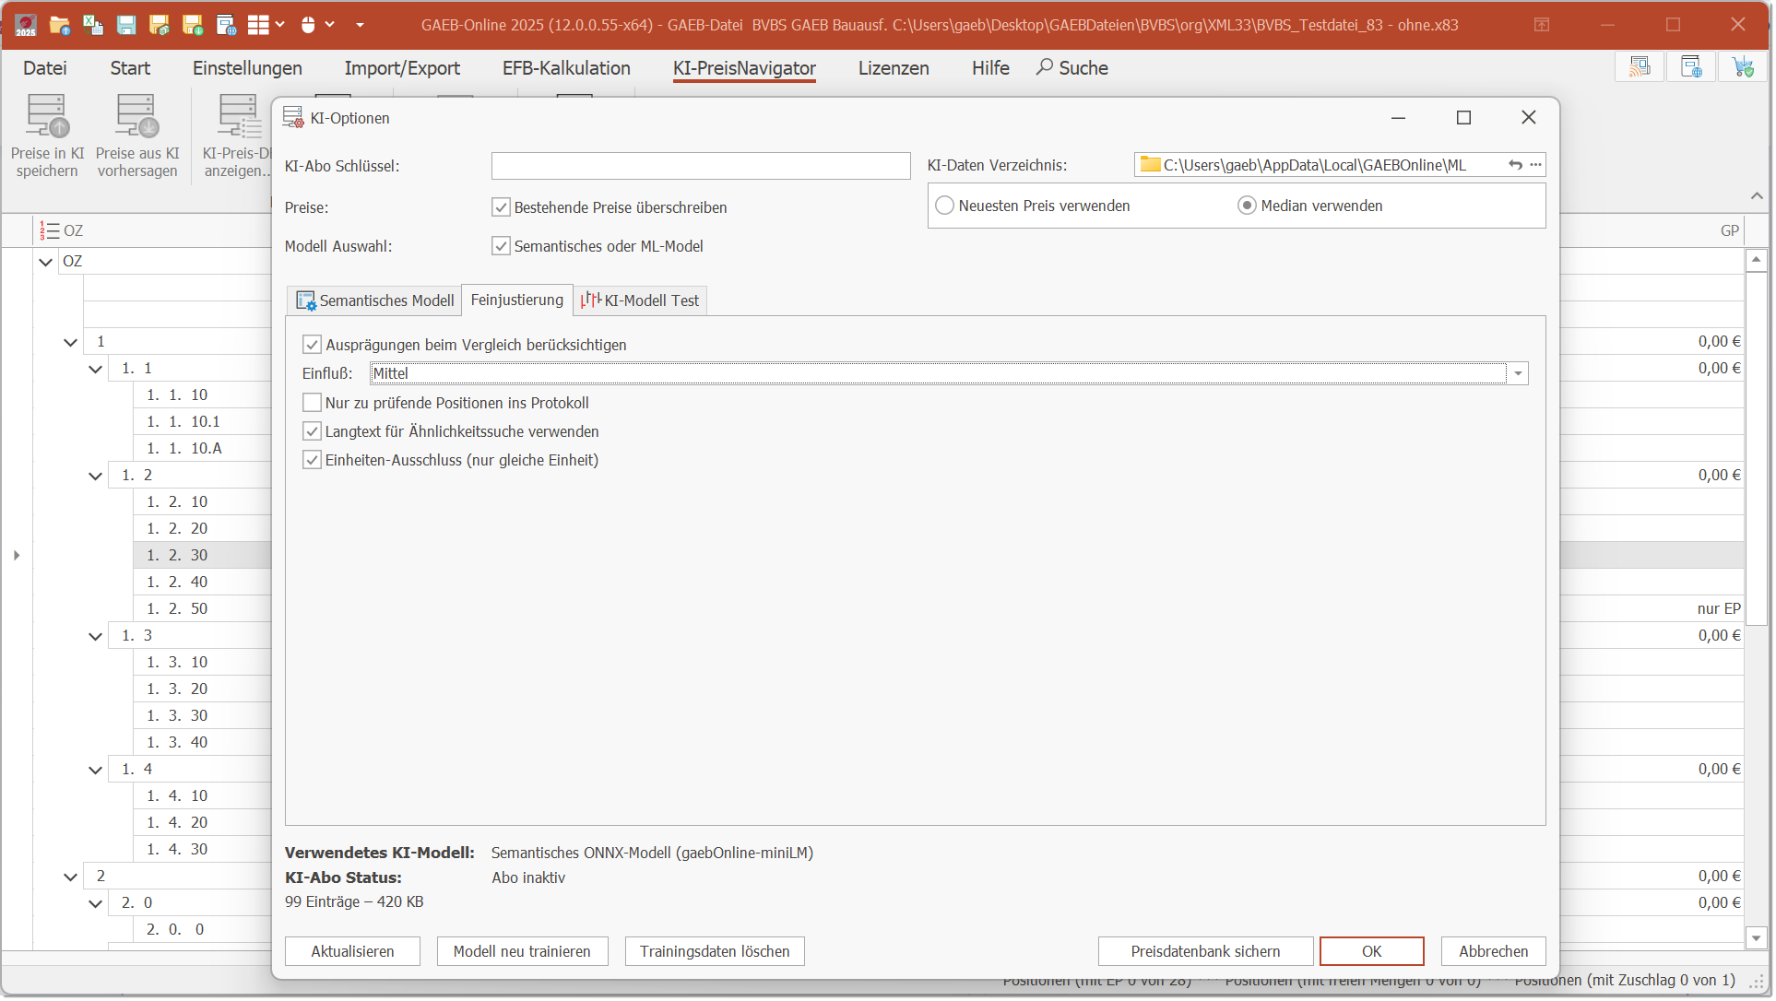Click the Excel export icon in quick access toolbar
Viewport: 1776px width, 1001px height.
click(x=93, y=25)
